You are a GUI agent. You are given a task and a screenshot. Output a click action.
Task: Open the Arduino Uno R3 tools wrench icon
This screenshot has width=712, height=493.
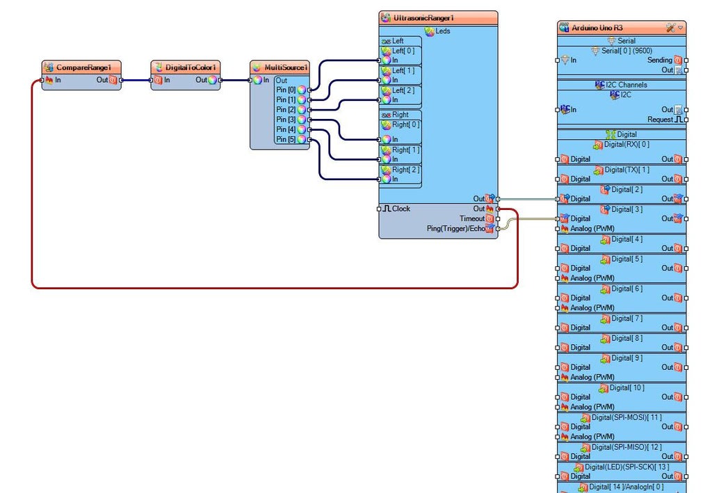[x=671, y=28]
